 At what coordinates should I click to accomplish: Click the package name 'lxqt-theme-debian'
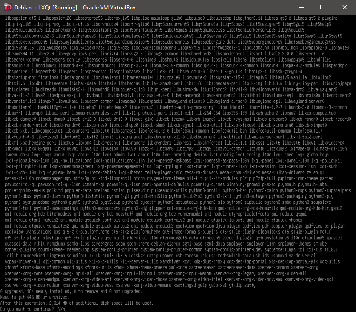[97, 172]
